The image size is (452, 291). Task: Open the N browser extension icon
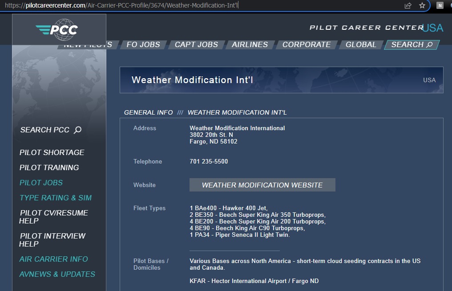tap(440, 5)
